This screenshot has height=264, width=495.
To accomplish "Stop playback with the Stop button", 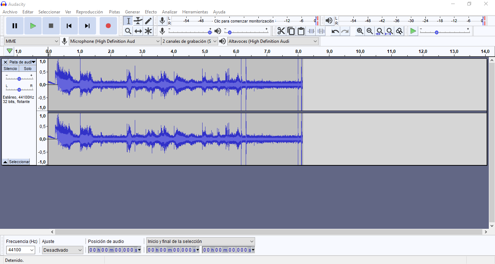I will pyautogui.click(x=51, y=26).
